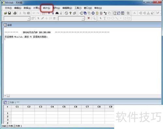Open the 窗口(W) window menu
The height and width of the screenshot is (129, 163).
[x=88, y=8]
